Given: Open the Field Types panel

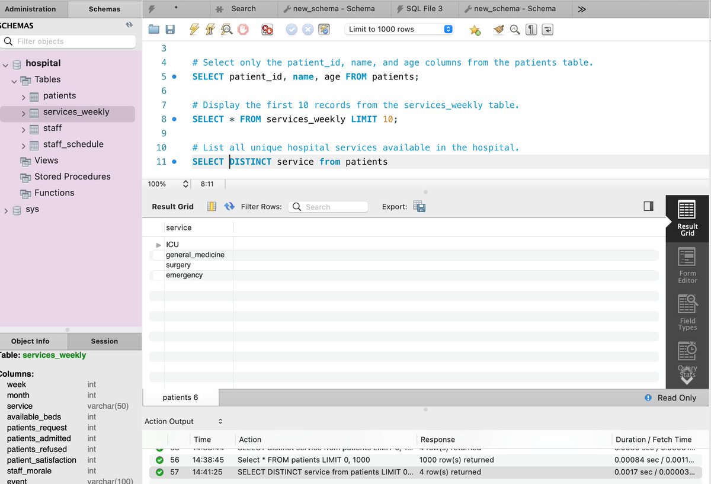Looking at the screenshot, I should [x=687, y=313].
